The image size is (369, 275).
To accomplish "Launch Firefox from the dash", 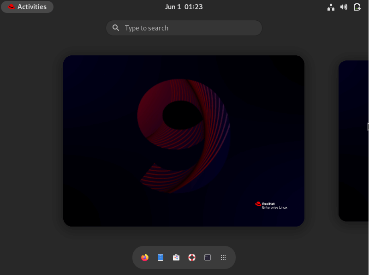I will coord(145,257).
